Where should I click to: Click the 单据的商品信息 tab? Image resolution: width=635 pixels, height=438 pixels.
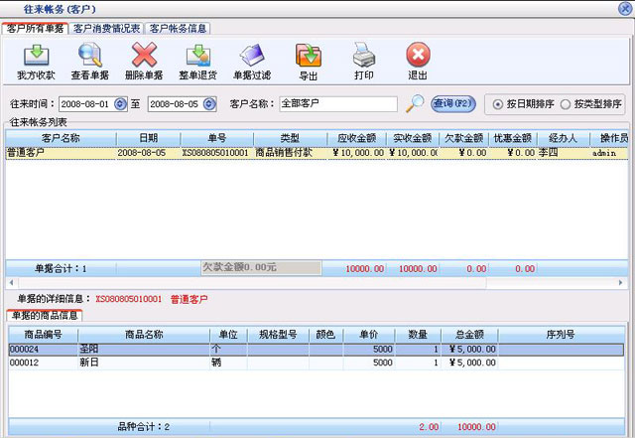tap(45, 315)
